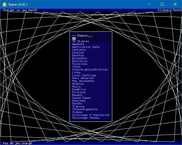The height and width of the screenshot is (145, 182).
Task: Open the Saved Games folder
Action: [x=81, y=98]
